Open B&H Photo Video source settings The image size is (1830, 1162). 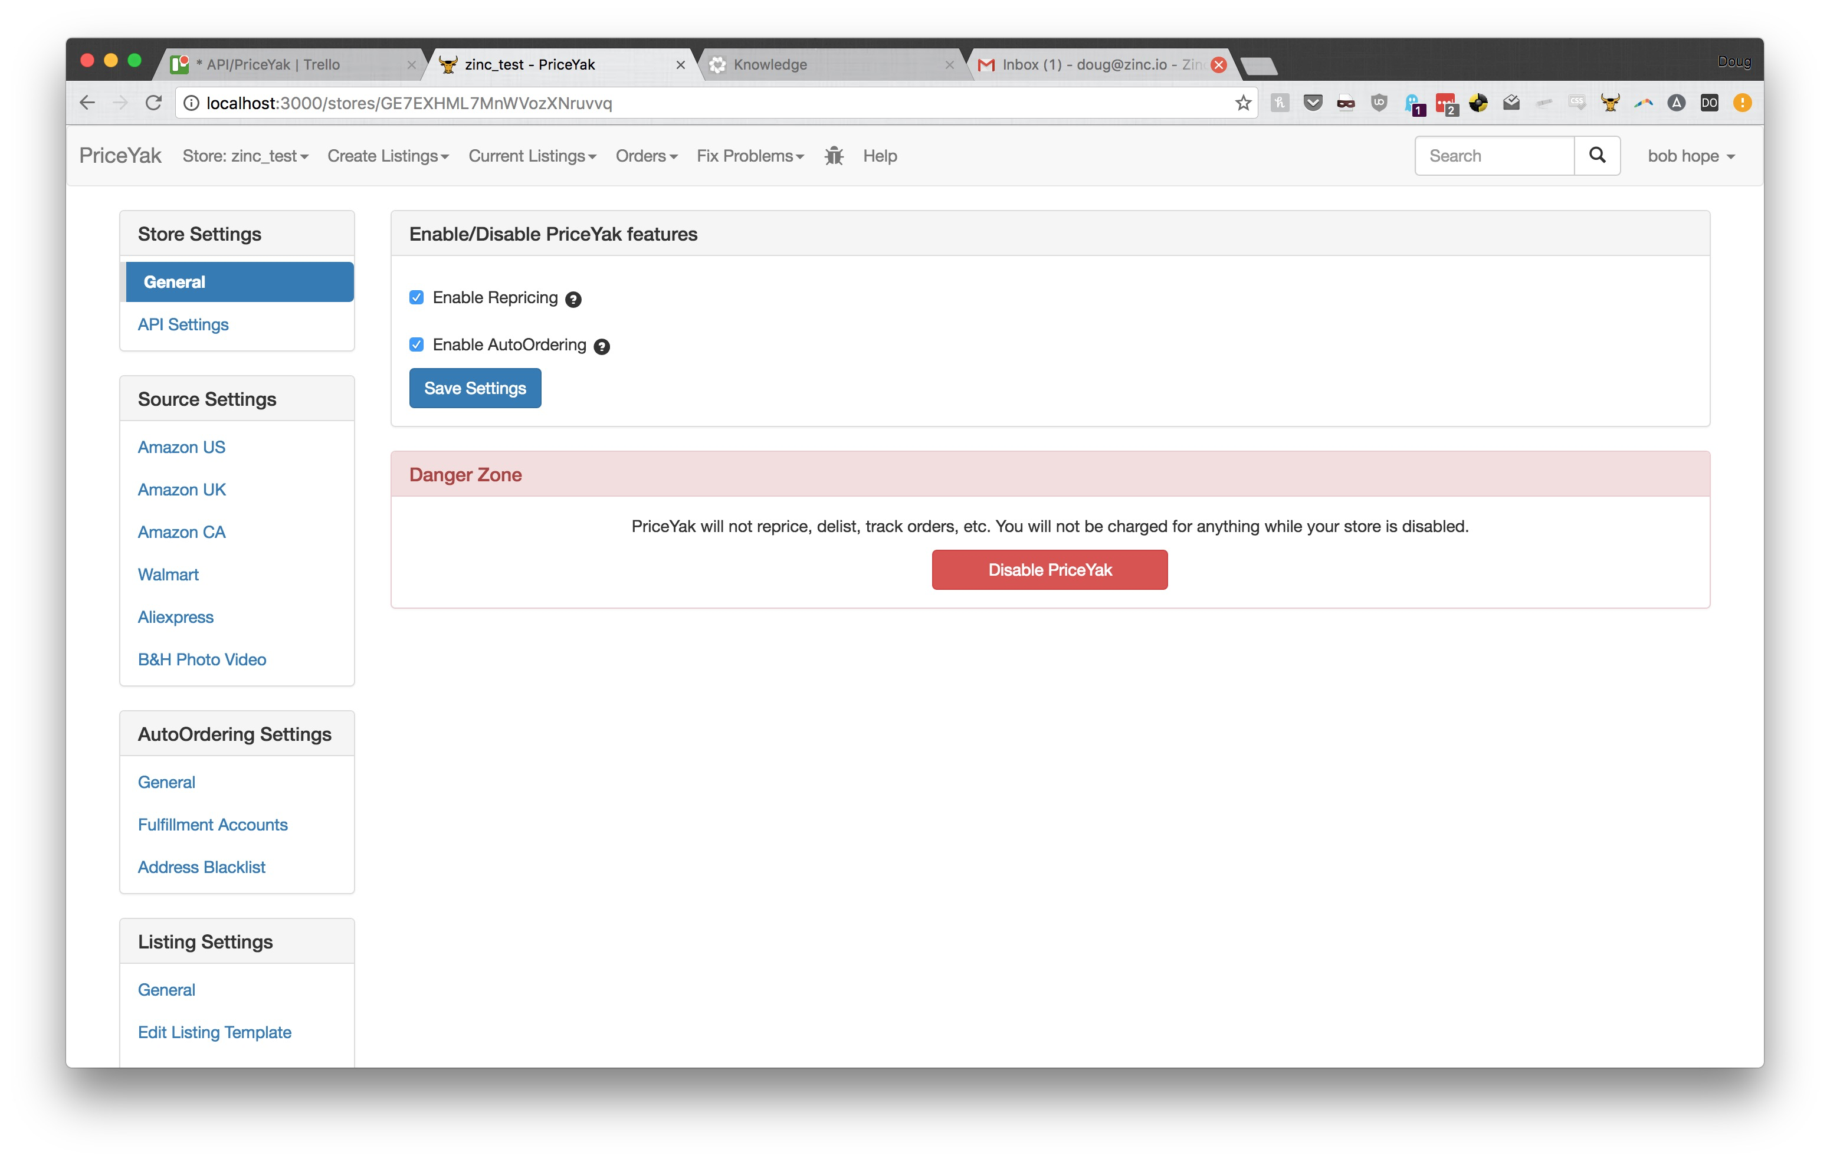tap(202, 659)
